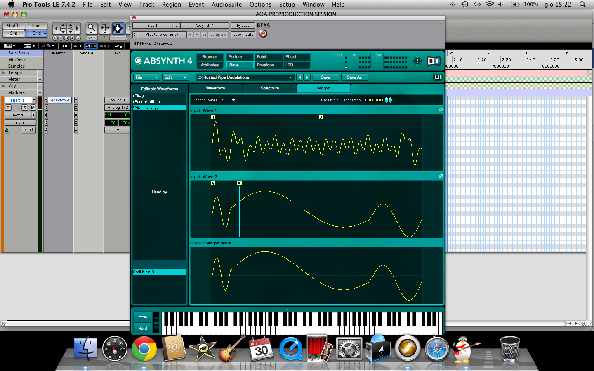Expand the Tempo ruler

3,73
